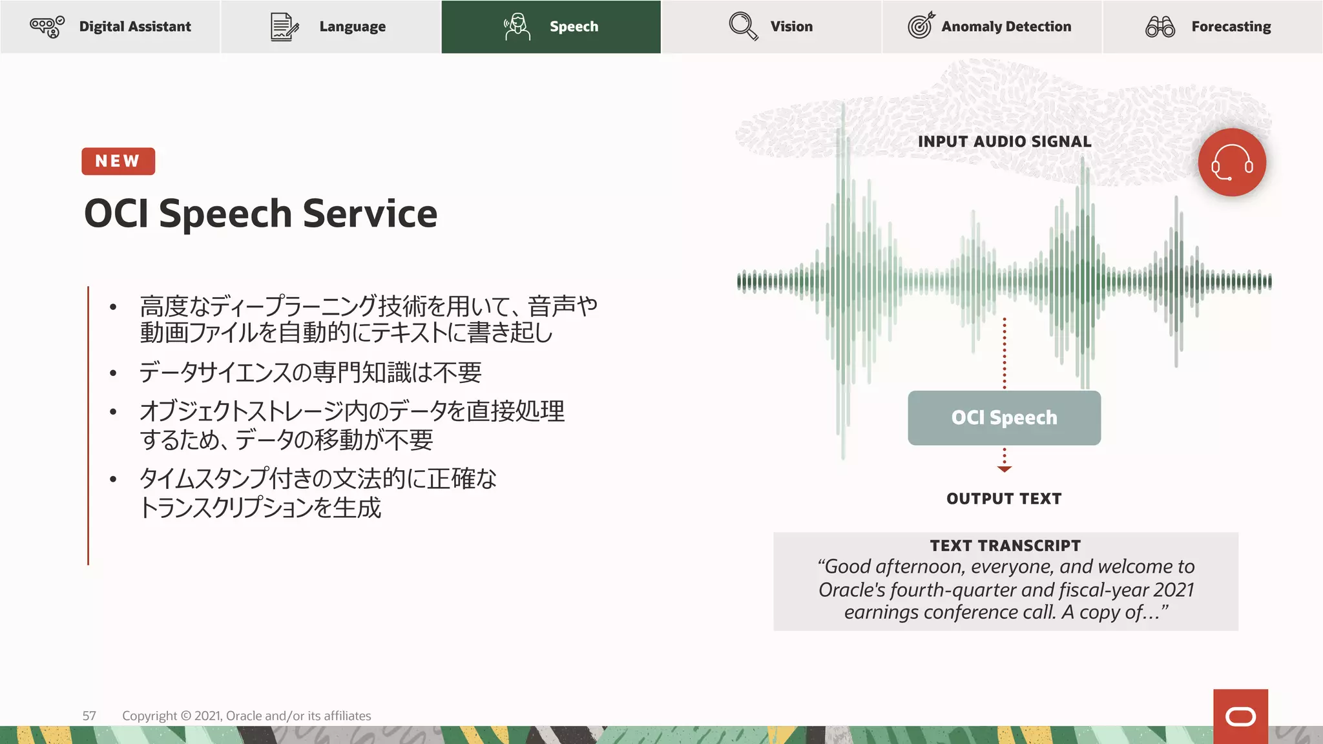Click the bullet about ディープラーニング技術
The height and width of the screenshot is (744, 1323).
click(x=368, y=319)
